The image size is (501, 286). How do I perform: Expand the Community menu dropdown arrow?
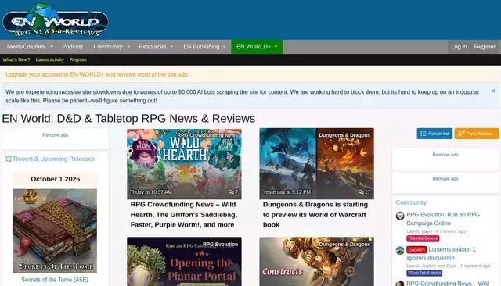pos(128,47)
